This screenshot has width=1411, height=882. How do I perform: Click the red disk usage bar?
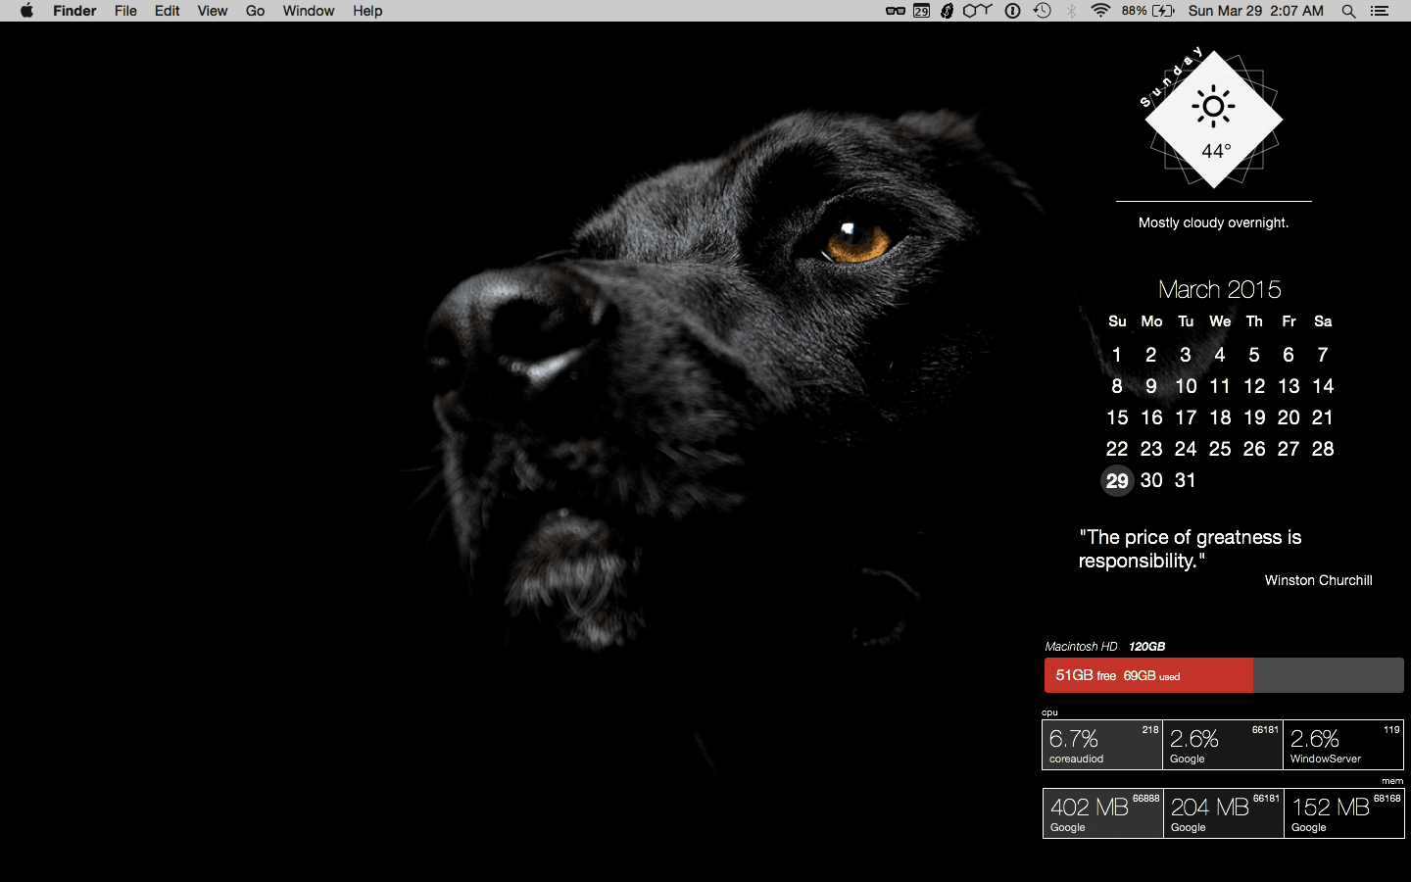click(1147, 675)
